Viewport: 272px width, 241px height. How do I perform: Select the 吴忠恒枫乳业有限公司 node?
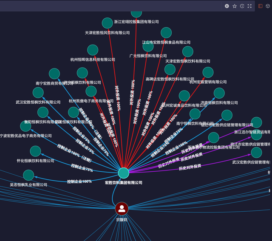(x=28, y=175)
